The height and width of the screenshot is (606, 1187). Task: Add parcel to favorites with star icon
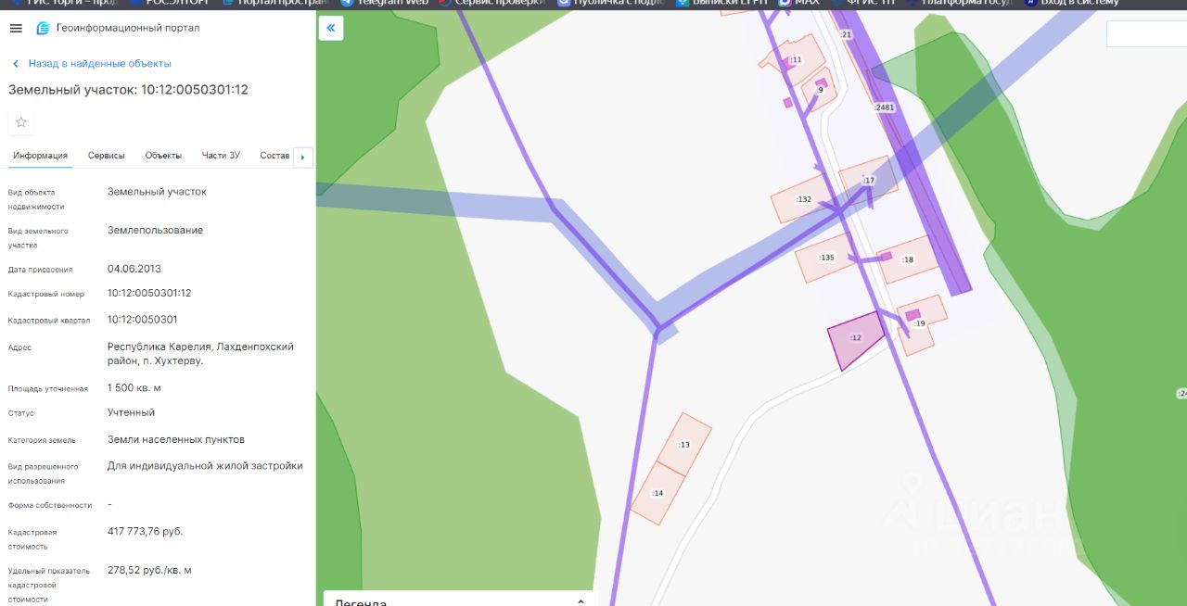21,121
